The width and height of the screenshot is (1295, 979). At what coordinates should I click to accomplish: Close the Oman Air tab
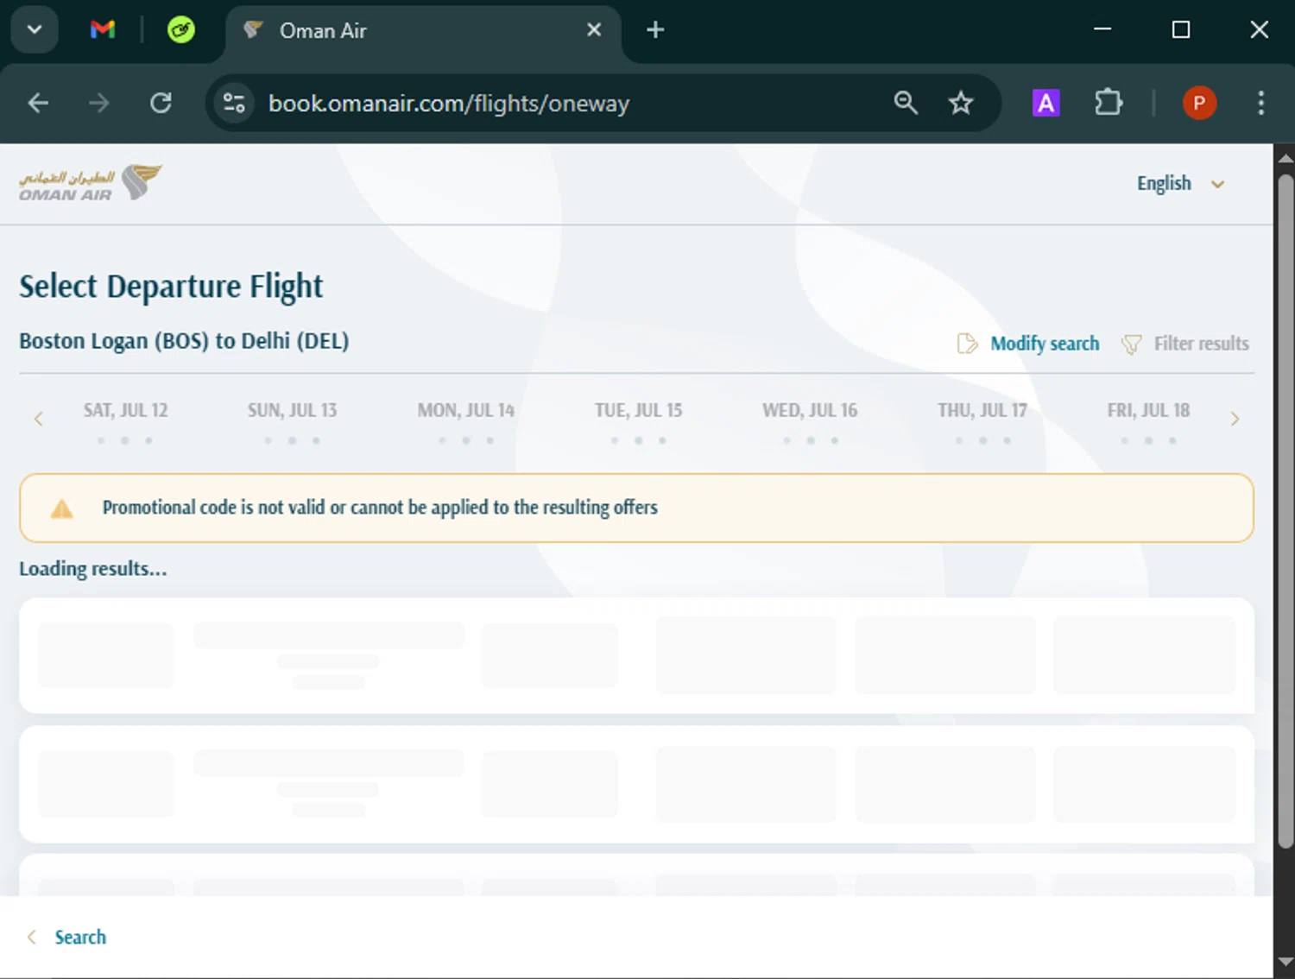[x=594, y=30]
